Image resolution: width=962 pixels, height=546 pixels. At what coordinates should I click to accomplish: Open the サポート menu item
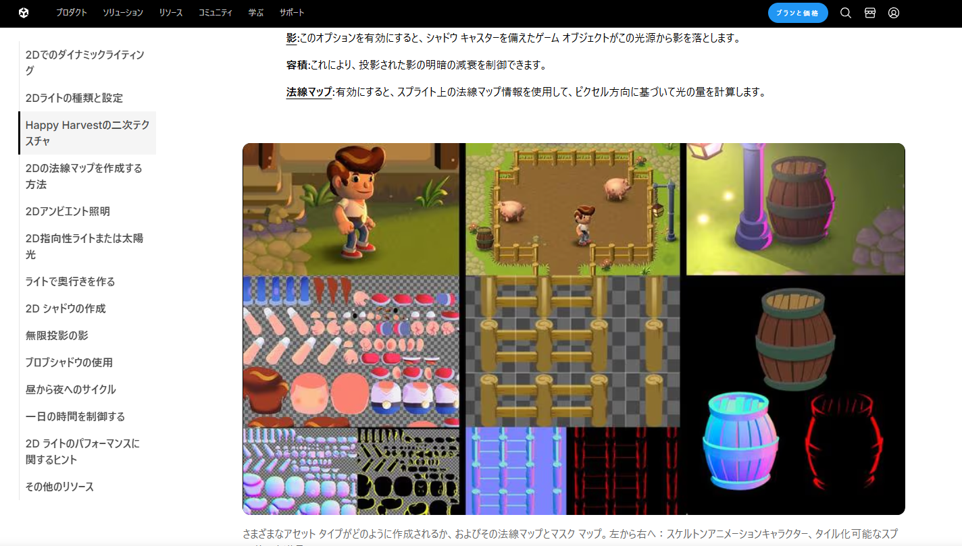click(x=291, y=12)
